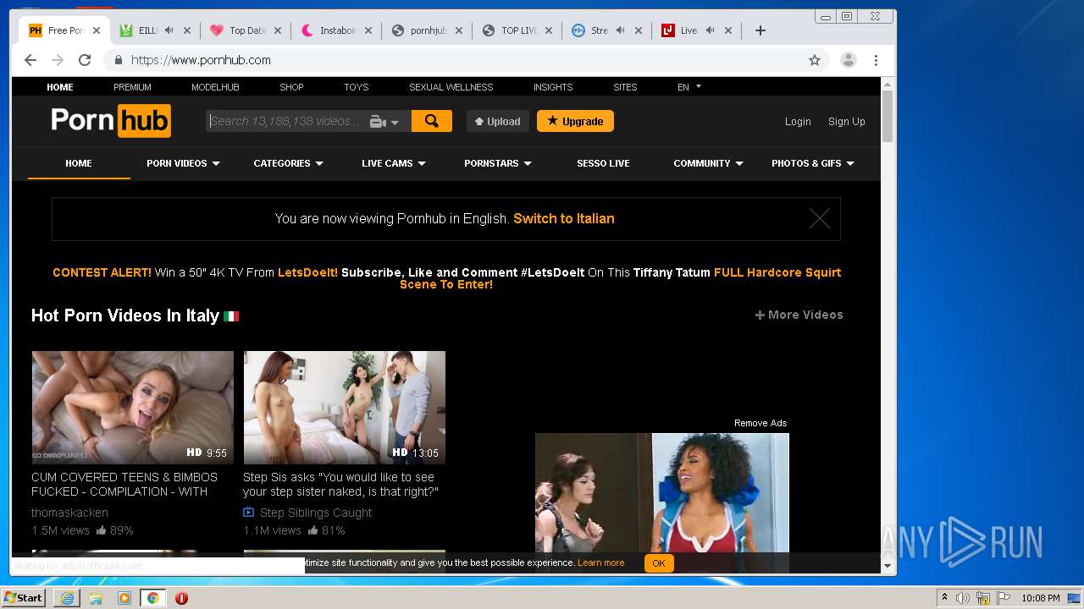Click the page scrollbar down arrow
Screen dimensions: 1084x609
click(888, 565)
